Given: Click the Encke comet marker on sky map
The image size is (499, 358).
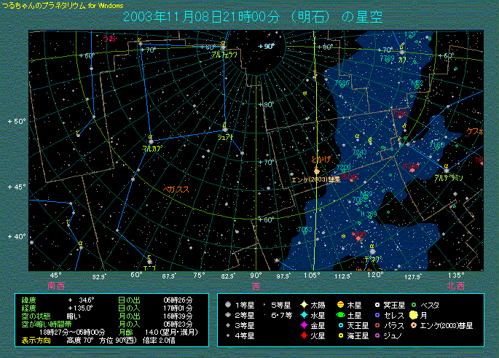Looking at the screenshot, I should point(317,171).
